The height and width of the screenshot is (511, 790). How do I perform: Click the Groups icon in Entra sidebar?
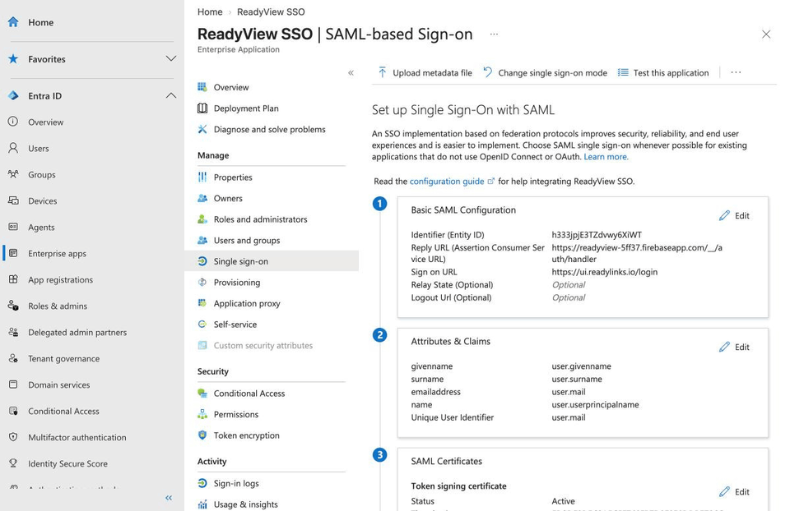click(x=14, y=174)
